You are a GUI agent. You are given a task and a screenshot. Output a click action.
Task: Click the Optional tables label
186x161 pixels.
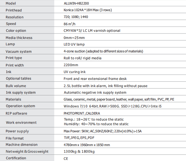[x=18, y=78]
